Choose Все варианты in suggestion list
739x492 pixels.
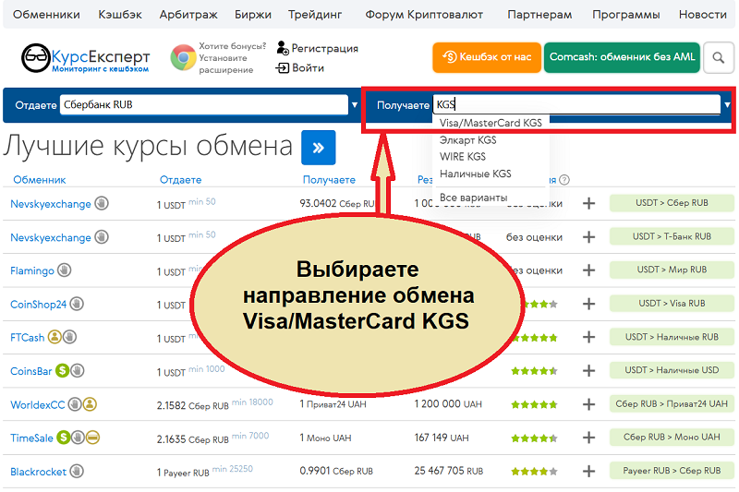(x=473, y=198)
